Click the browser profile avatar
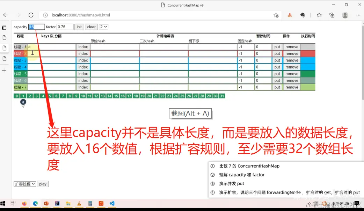The image size is (364, 211). tap(345, 15)
